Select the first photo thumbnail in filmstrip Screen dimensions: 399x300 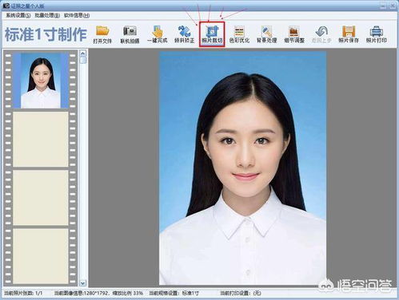tap(41, 81)
